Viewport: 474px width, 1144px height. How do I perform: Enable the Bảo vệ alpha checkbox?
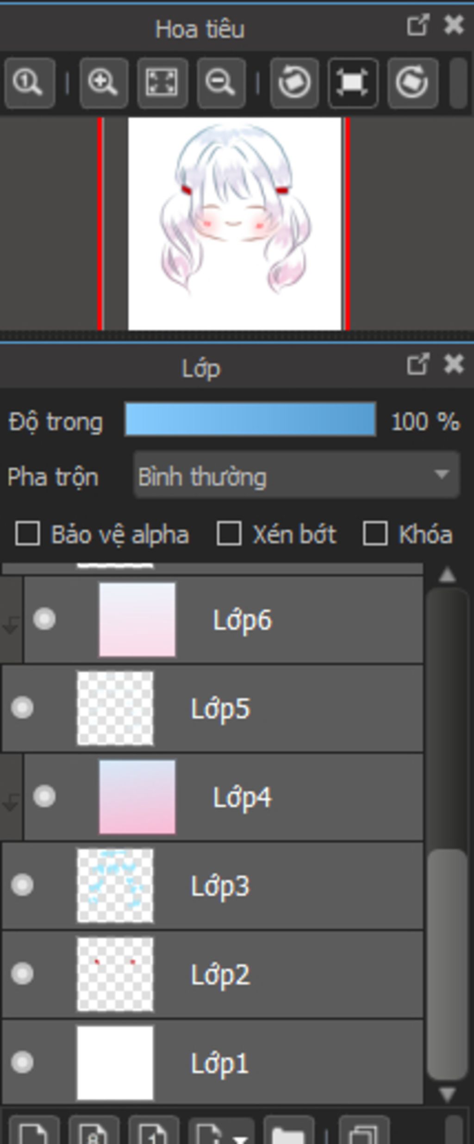(x=27, y=533)
